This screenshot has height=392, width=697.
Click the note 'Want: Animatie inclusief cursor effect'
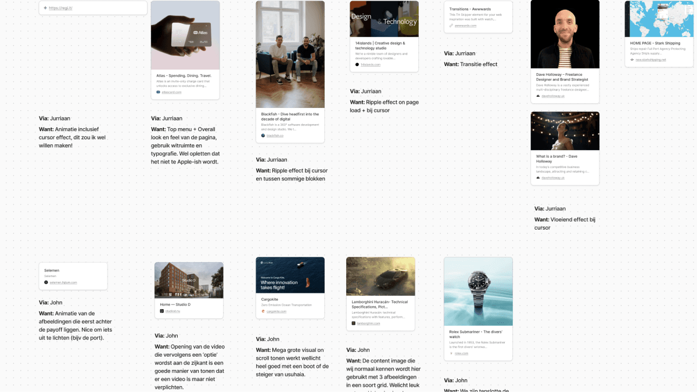pos(73,137)
